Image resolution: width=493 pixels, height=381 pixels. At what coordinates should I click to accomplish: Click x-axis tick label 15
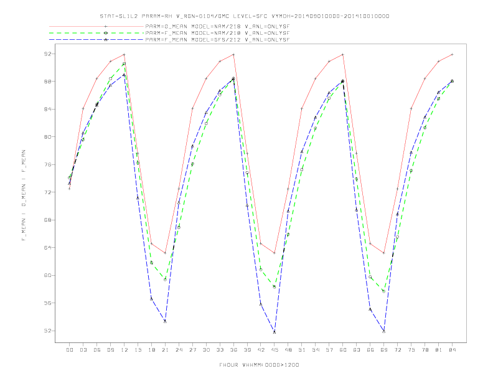click(x=138, y=350)
